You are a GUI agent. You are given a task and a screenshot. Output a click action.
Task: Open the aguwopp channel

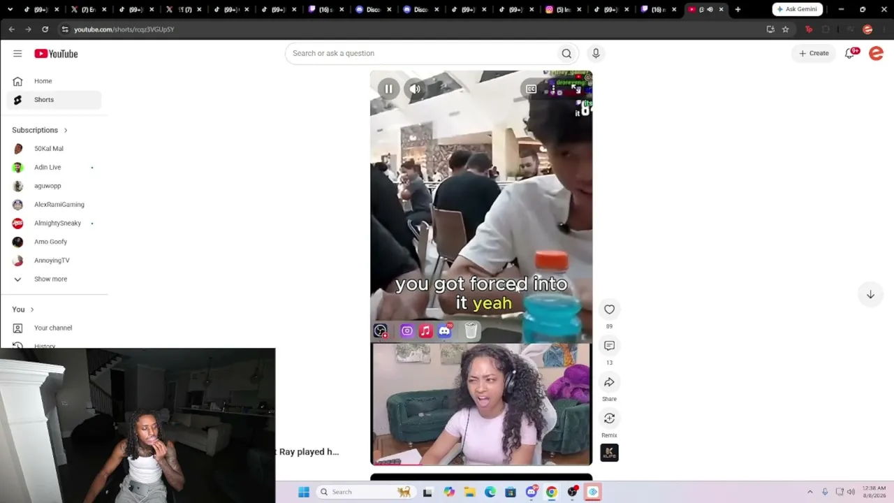coord(54,186)
